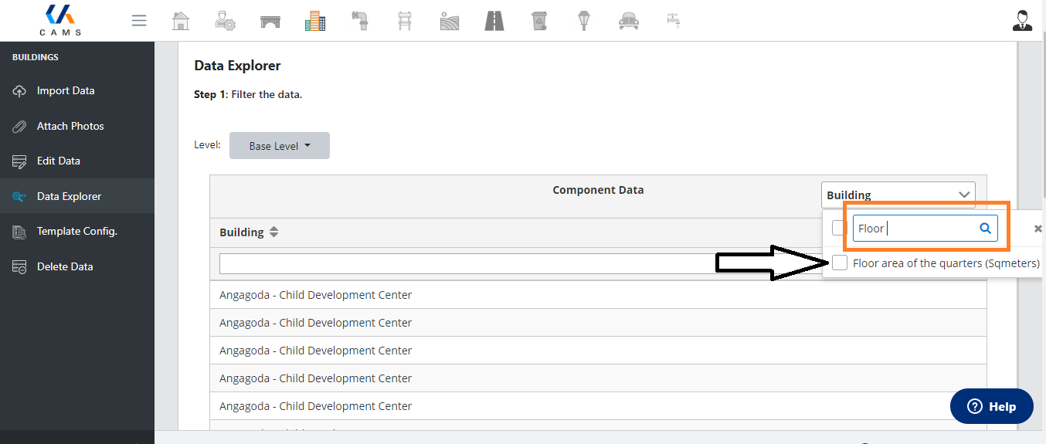Tick the select-all checkbox beside search
The image size is (1046, 444).
point(839,228)
